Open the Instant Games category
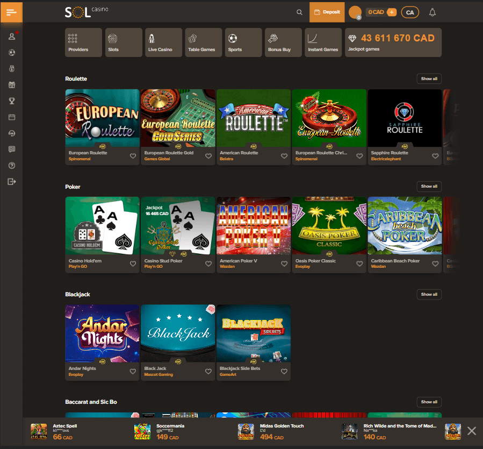The width and height of the screenshot is (483, 449). 323,42
